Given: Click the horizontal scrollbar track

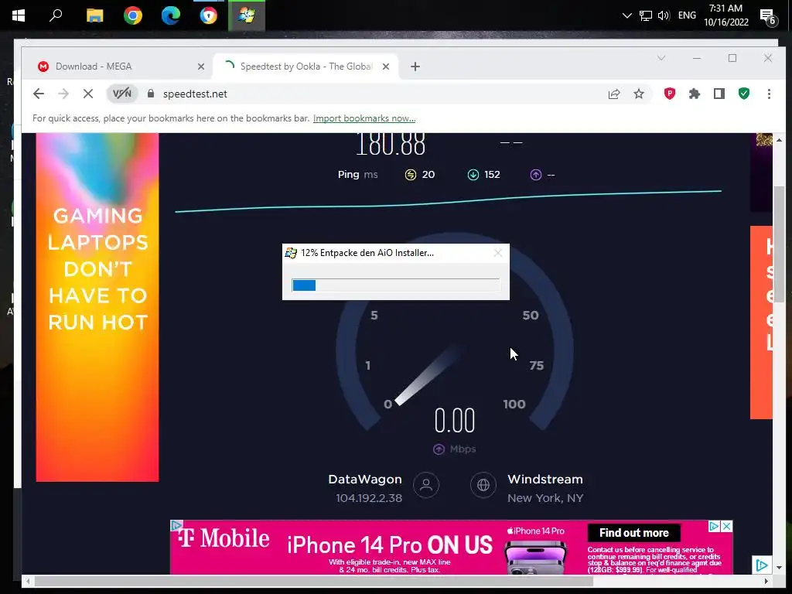Looking at the screenshot, I should pos(397,581).
